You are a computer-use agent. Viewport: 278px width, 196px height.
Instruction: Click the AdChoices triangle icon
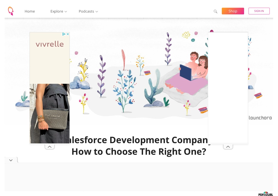64,34
